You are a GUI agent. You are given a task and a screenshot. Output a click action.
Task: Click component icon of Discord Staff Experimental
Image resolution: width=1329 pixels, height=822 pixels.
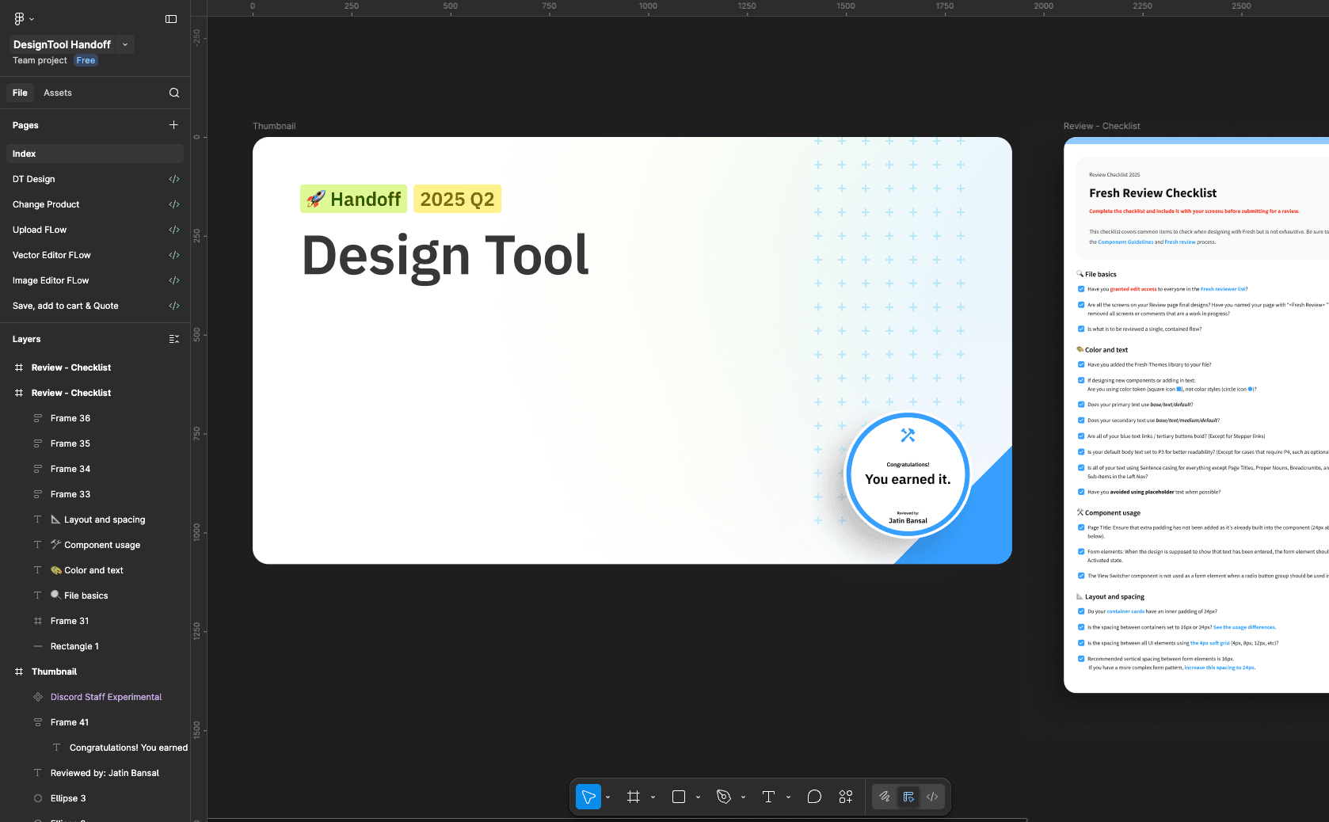pyautogui.click(x=38, y=697)
